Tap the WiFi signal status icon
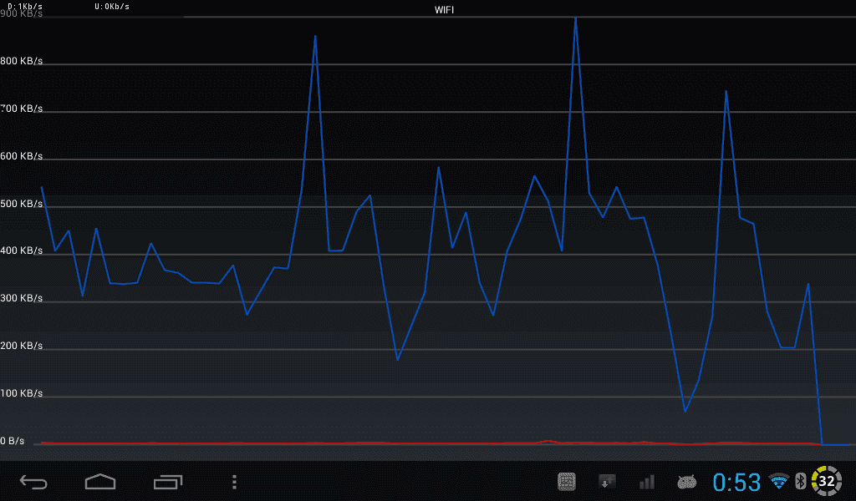 pos(779,481)
